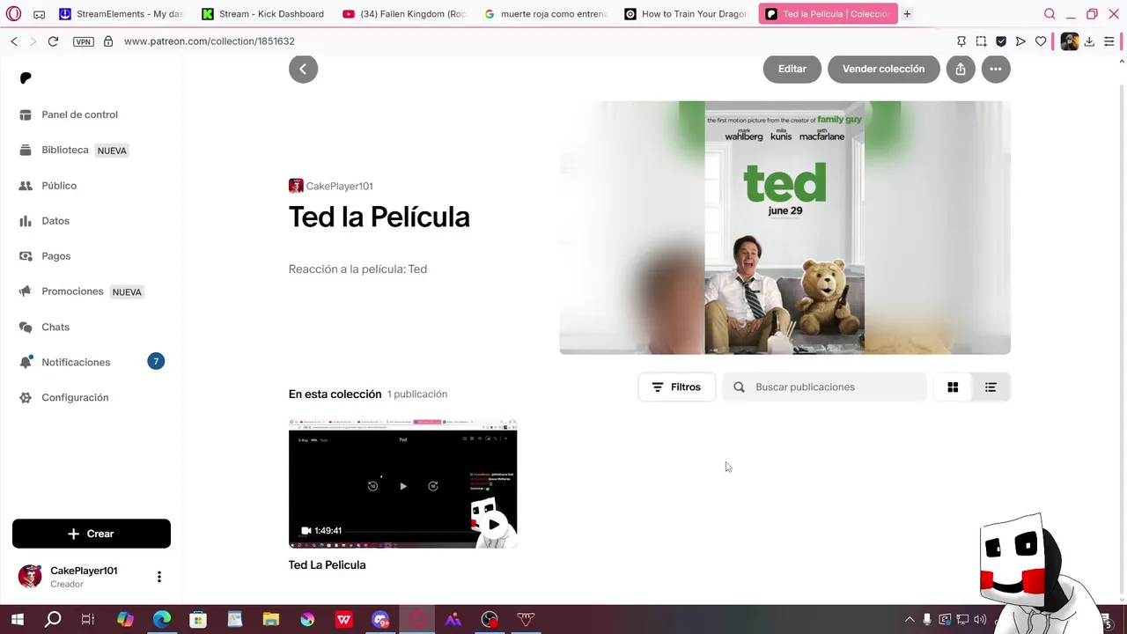Open the Filtros button
This screenshot has height=634, width=1127.
[x=676, y=387]
